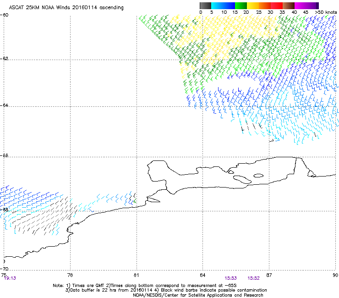
Task: Click the '-62' latitude axis label
Action: (x=4, y=59)
